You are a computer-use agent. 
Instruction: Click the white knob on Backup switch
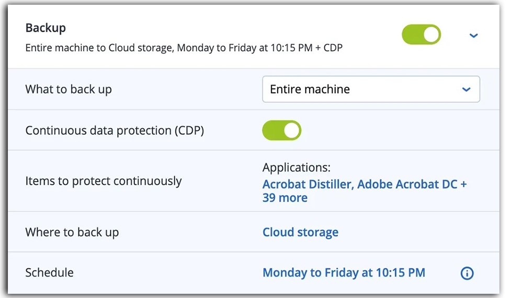click(x=431, y=34)
